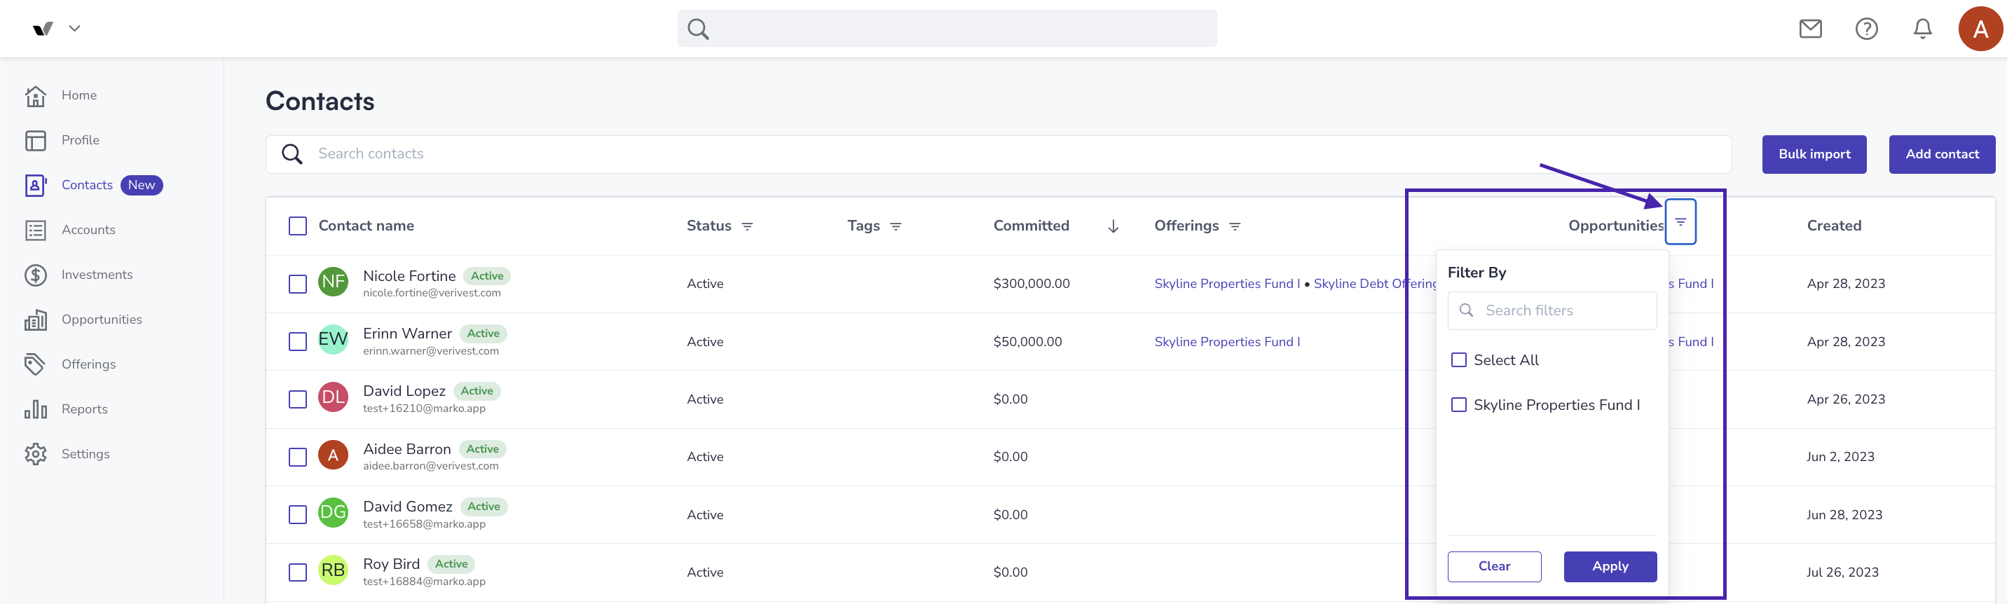Click the DL avatar for David Lopez
The width and height of the screenshot is (2007, 604).
coord(334,397)
